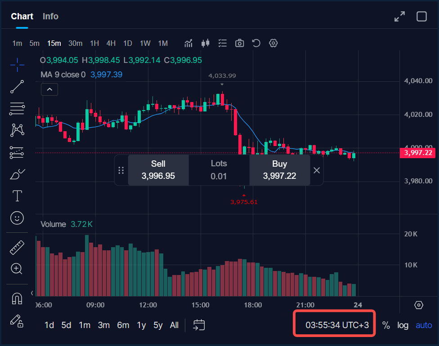Toggle log scale mode

[403, 325]
